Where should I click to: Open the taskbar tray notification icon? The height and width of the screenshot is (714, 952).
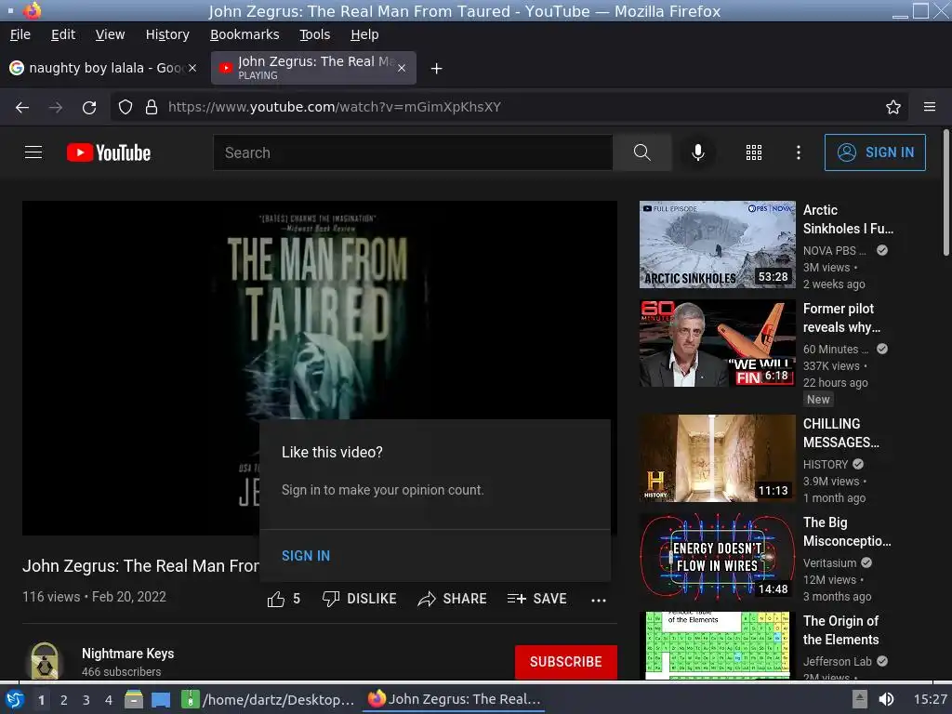[x=859, y=699]
